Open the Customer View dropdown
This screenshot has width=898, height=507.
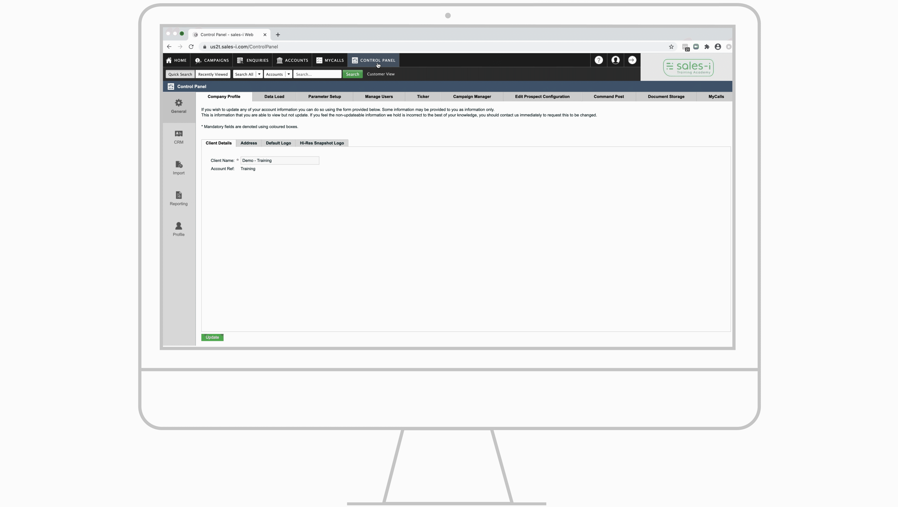coord(381,74)
